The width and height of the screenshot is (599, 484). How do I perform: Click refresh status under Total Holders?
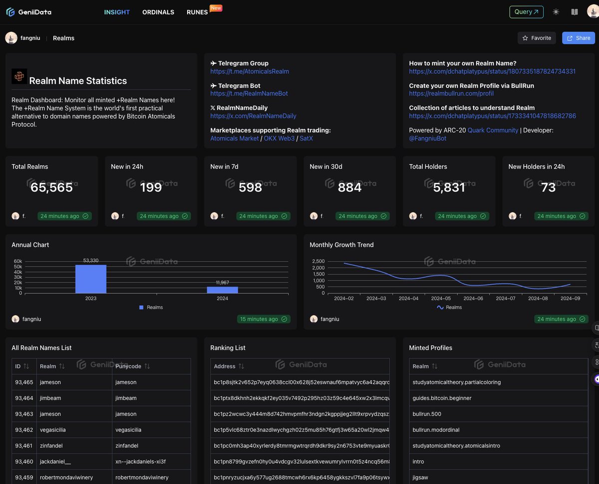462,216
